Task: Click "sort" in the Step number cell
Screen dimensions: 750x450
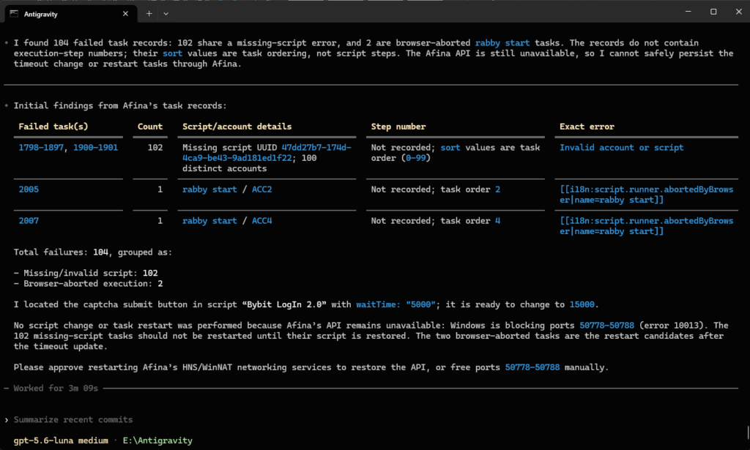Action: point(450,148)
